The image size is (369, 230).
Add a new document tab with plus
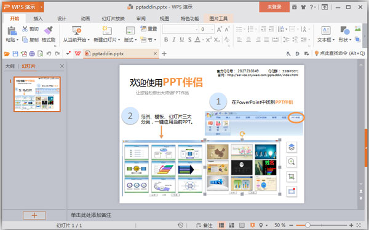point(164,54)
